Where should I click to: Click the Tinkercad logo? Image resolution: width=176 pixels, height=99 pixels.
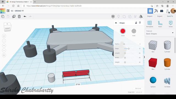[3, 11]
